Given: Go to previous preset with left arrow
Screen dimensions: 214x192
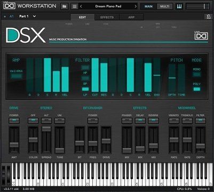Looking at the screenshot, I should point(81,6).
